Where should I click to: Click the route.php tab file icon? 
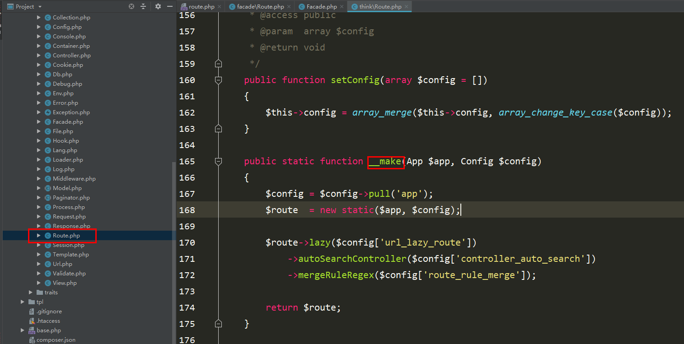pyautogui.click(x=184, y=7)
